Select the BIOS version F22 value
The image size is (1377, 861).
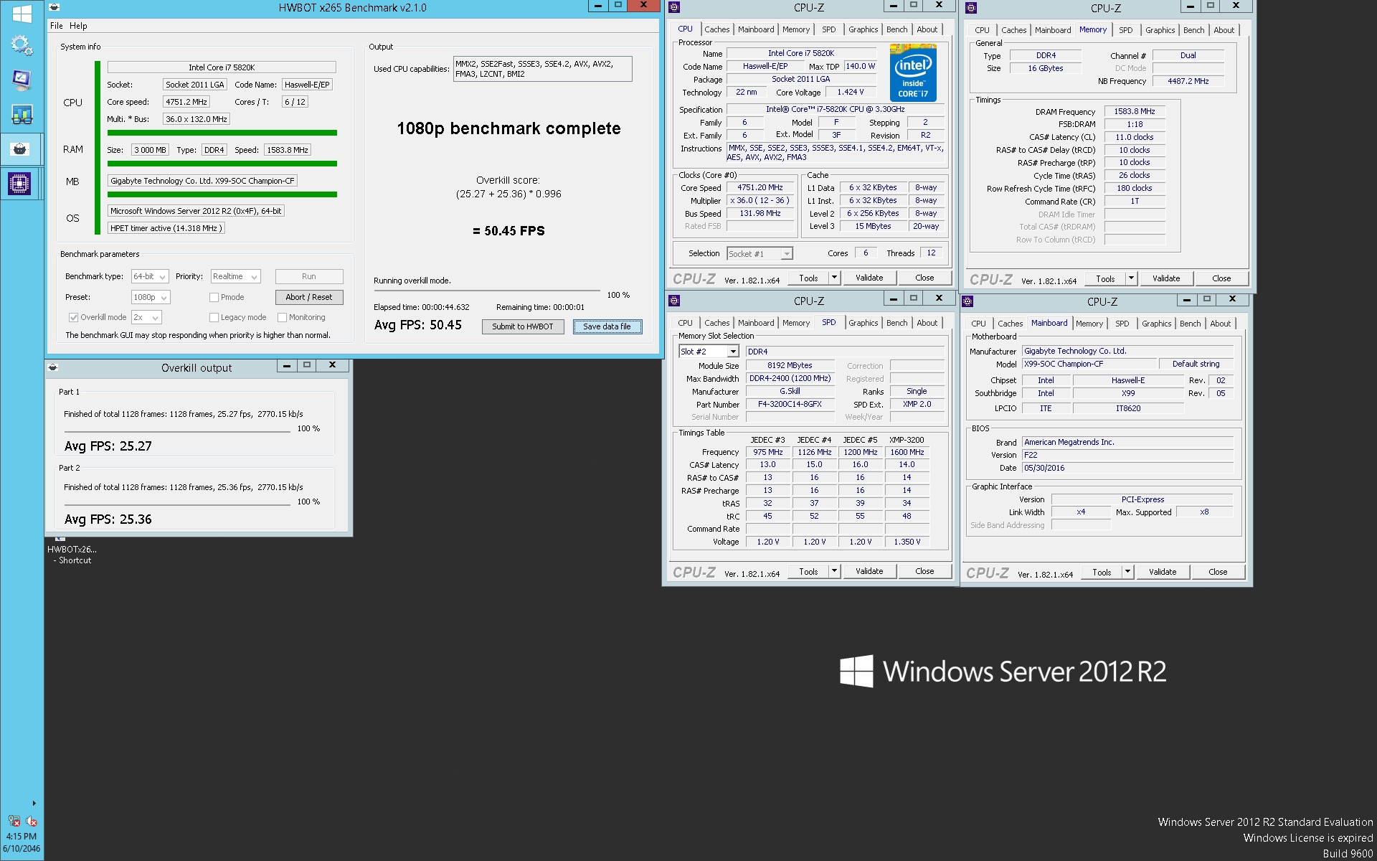pos(1127,455)
